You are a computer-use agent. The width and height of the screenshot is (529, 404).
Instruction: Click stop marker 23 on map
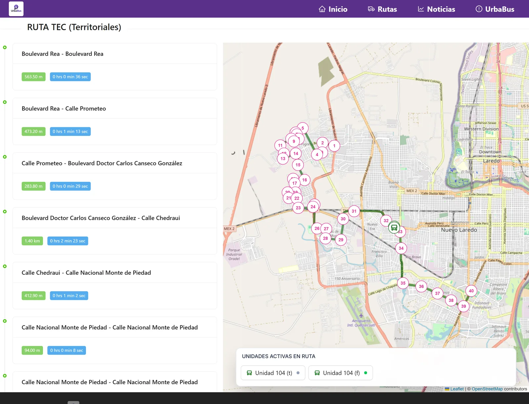click(298, 208)
